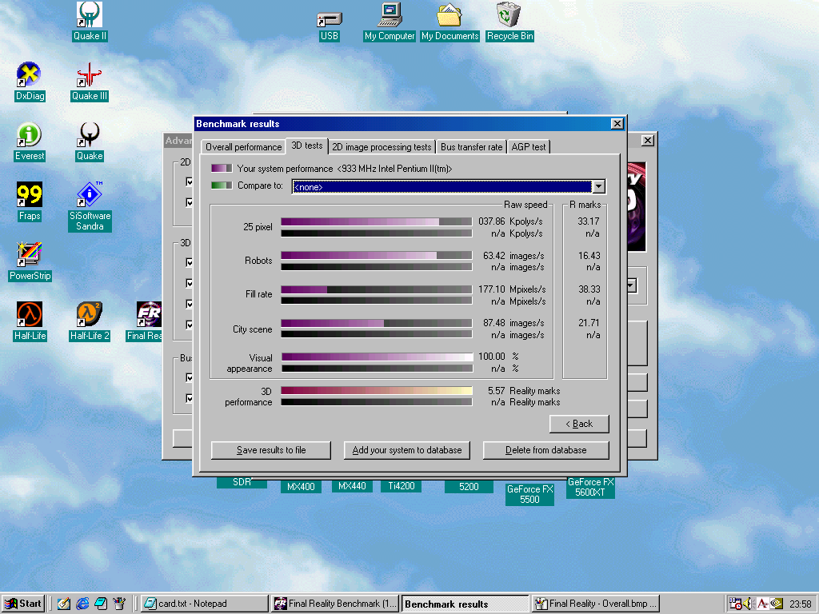Open the Quake III desktop shortcut
Screen dimensions: 819x614
(89, 77)
